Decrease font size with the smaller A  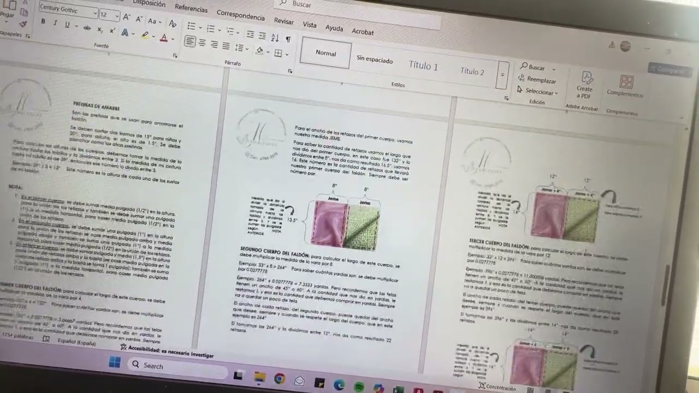[139, 19]
